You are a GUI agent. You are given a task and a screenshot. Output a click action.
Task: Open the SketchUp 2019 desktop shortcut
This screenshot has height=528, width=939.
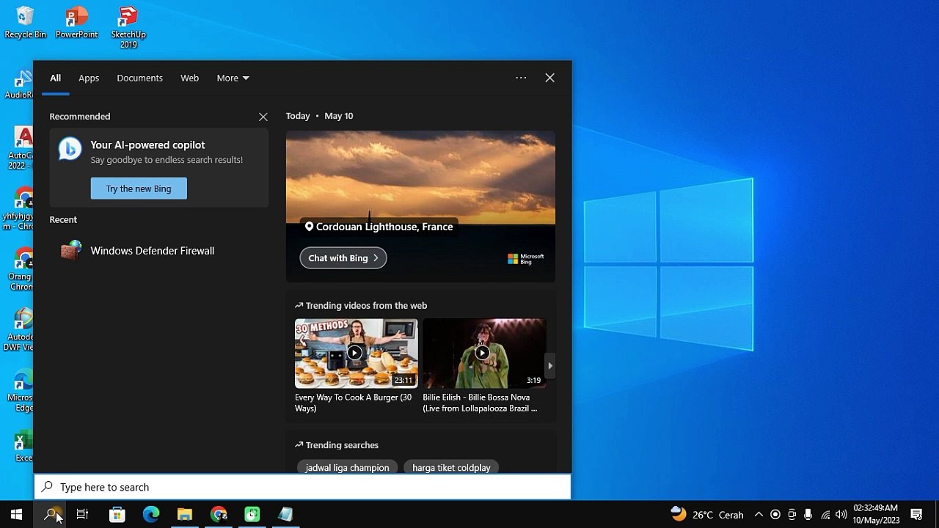coord(128,27)
